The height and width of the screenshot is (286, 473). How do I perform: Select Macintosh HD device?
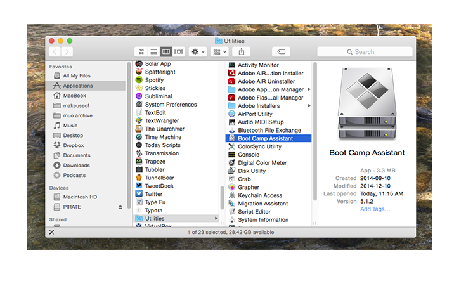click(x=80, y=197)
